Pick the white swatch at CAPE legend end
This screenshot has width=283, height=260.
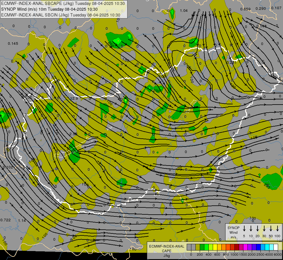[275, 247]
